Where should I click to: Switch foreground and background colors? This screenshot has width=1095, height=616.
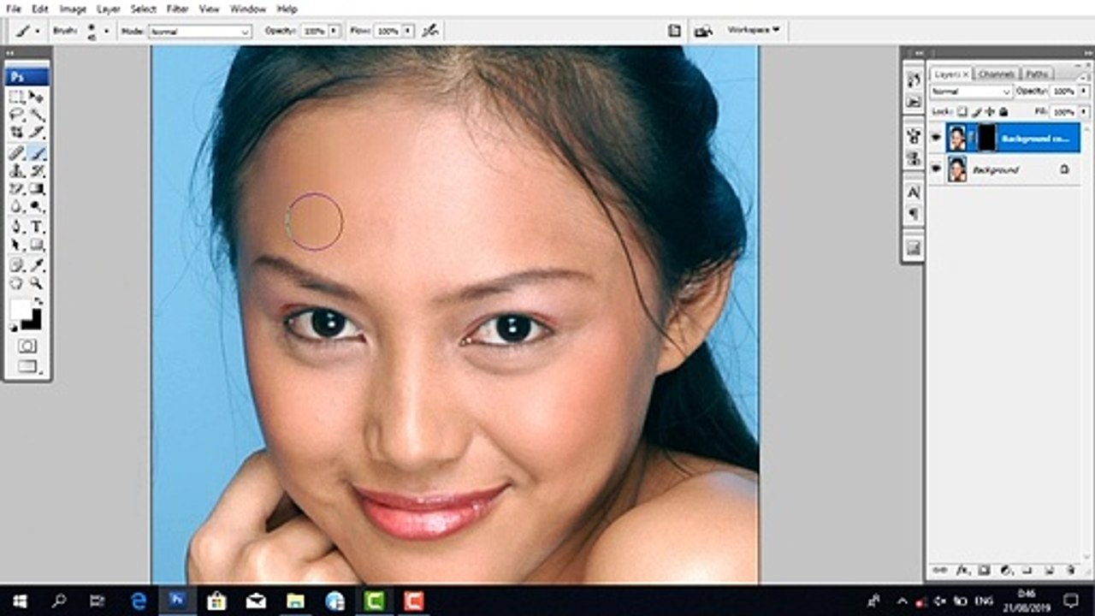(37, 302)
